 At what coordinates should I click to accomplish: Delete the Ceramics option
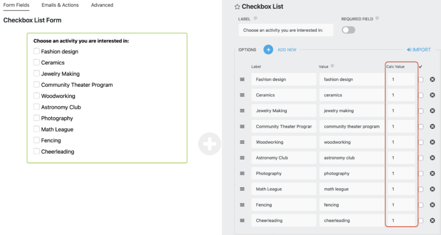coord(433,95)
